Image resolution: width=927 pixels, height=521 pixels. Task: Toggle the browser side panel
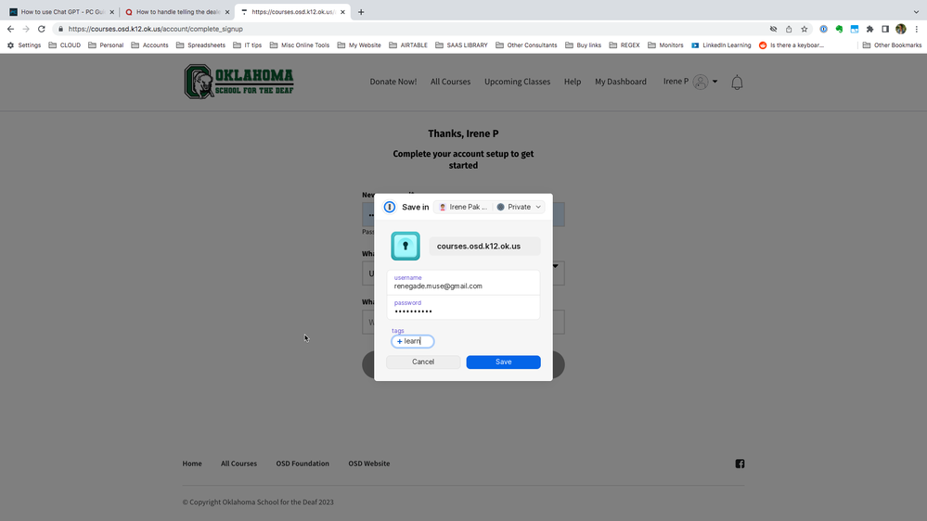[885, 29]
